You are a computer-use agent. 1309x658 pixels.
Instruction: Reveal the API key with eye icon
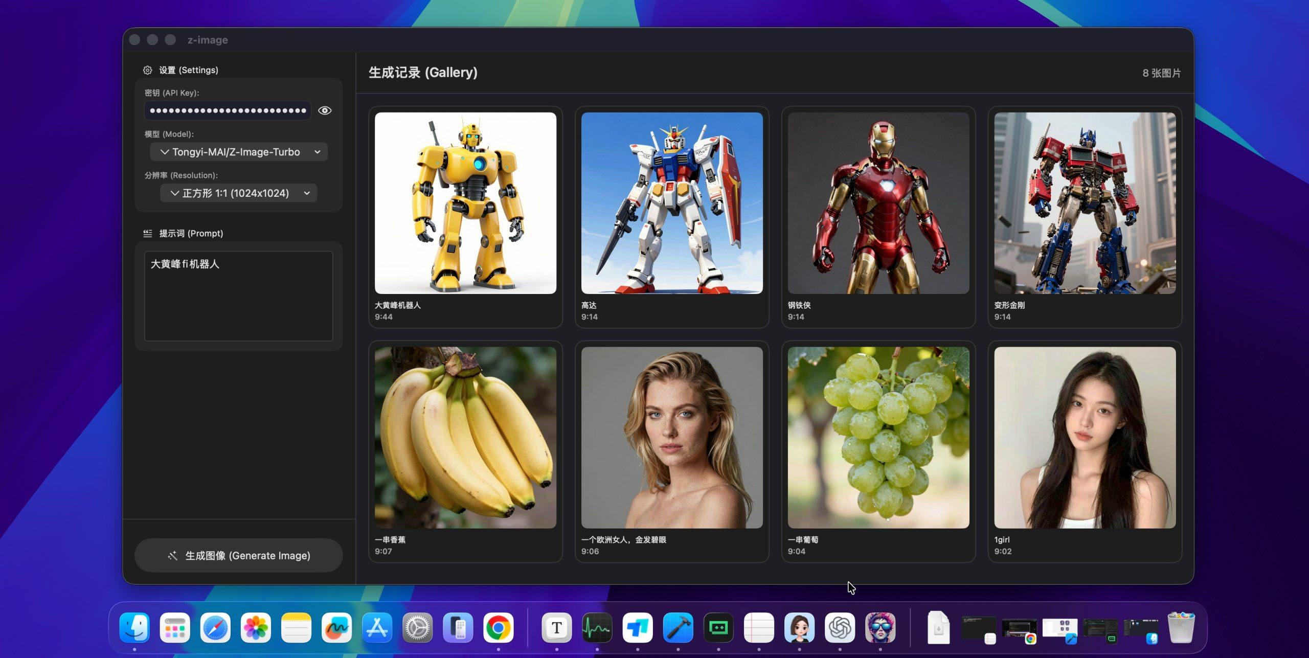325,110
